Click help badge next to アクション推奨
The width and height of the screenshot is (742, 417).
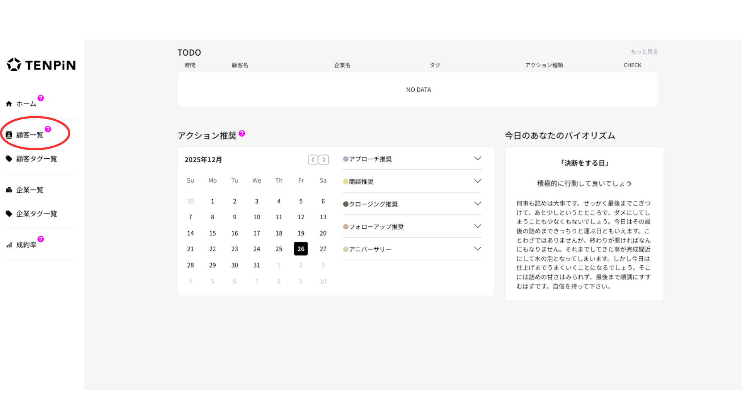pos(242,134)
